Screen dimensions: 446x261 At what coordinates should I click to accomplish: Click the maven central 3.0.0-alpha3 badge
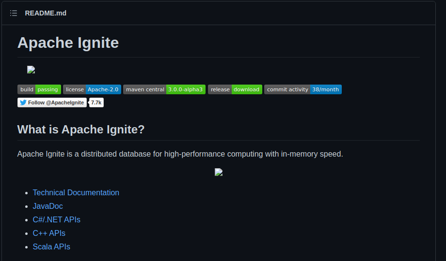coord(164,89)
